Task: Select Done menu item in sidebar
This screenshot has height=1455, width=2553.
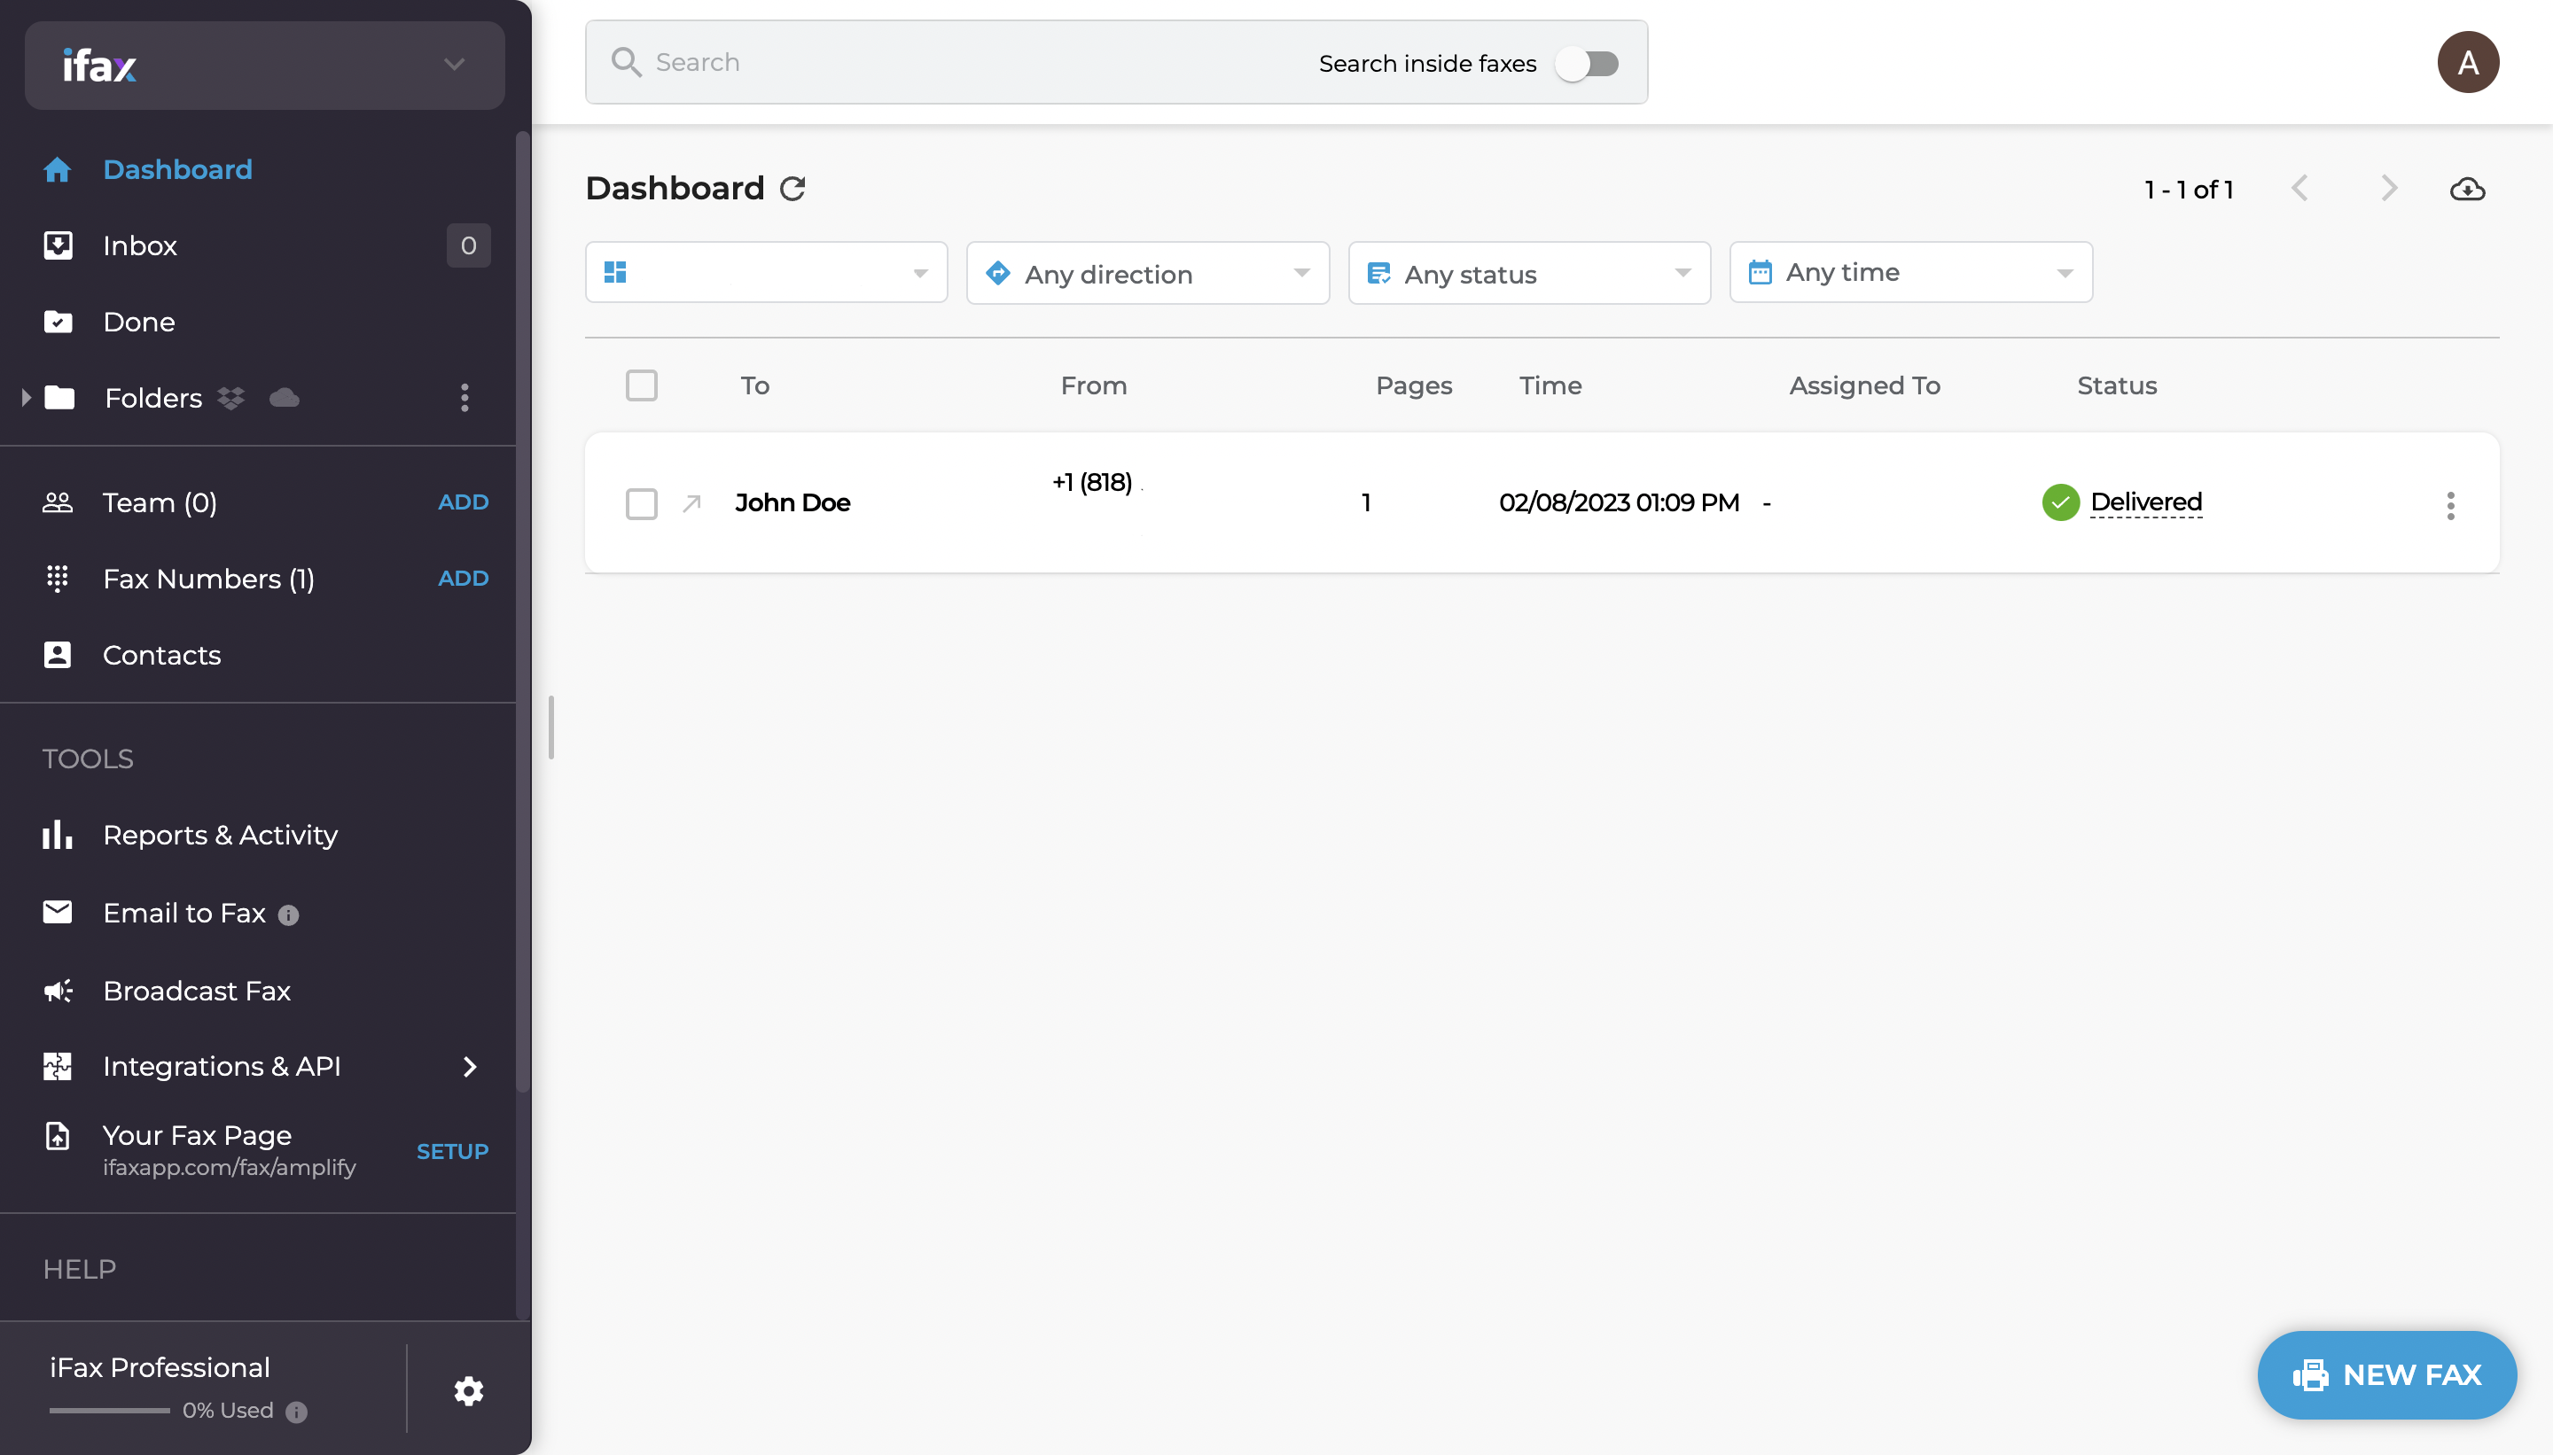Action: (138, 319)
